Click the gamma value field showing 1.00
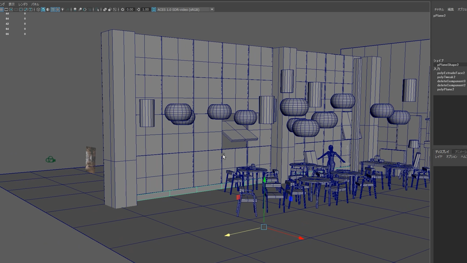Viewport: 467px width, 263px height. click(x=145, y=10)
